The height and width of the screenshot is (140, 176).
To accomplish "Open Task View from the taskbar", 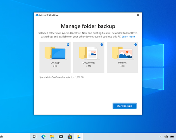I will point(35,137).
